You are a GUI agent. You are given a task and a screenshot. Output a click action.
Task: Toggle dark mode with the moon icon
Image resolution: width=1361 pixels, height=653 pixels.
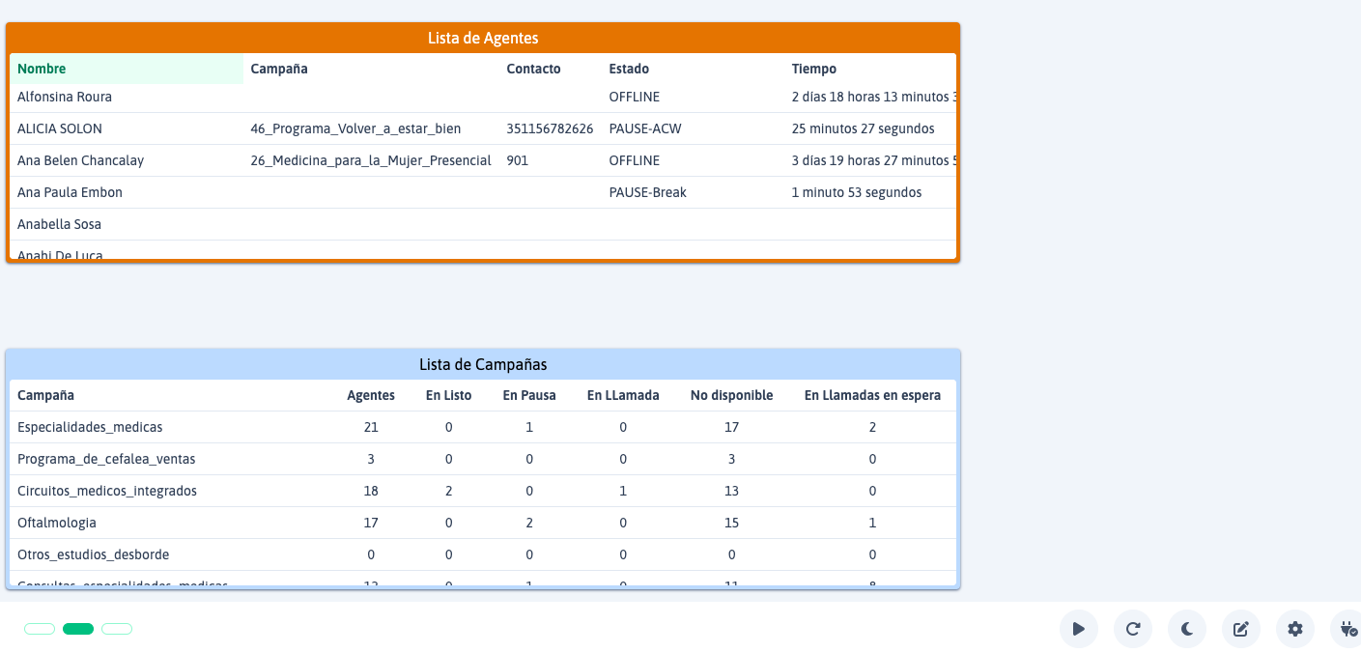coord(1187,629)
